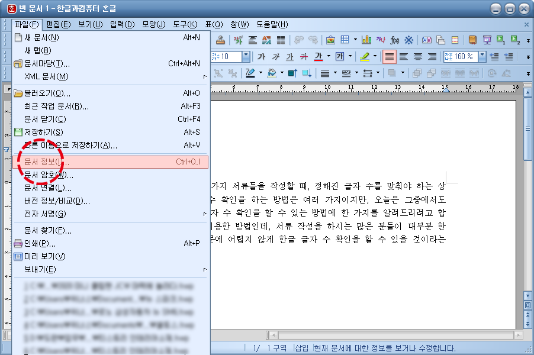Toggle strikethrough 가 formatting
534x355 pixels.
pyautogui.click(x=304, y=56)
